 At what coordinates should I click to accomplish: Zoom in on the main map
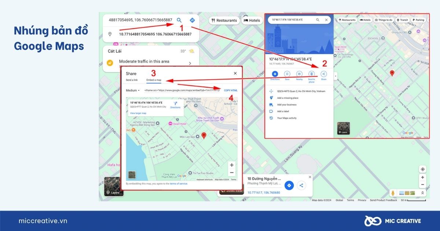(x=423, y=177)
